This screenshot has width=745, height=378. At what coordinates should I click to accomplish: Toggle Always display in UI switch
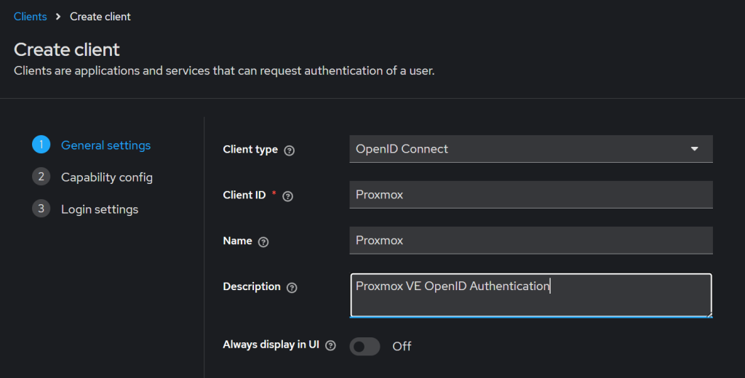[365, 347]
